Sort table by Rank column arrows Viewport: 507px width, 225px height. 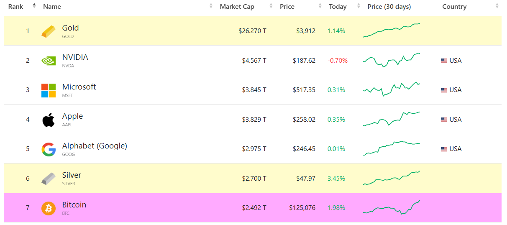[34, 6]
